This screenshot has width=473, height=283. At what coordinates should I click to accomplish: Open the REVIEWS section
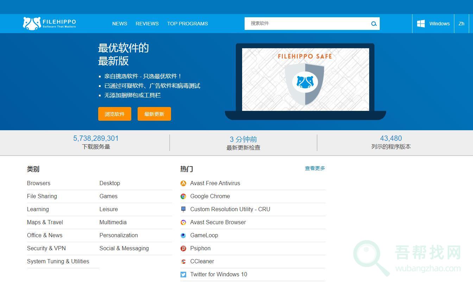point(147,24)
